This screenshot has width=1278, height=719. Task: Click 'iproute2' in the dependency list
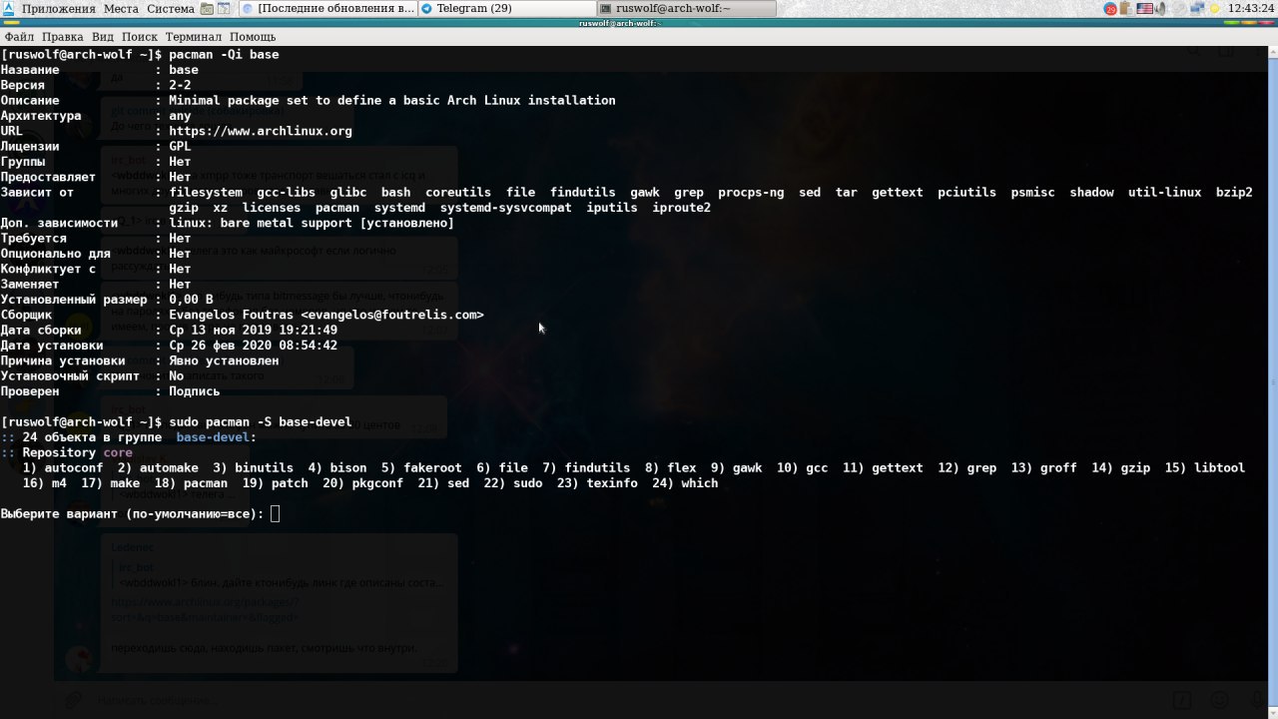[682, 208]
